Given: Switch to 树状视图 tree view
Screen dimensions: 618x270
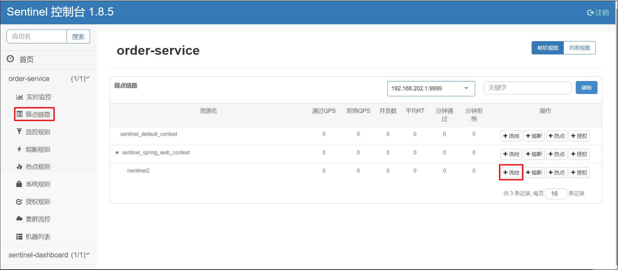Looking at the screenshot, I should pos(548,48).
